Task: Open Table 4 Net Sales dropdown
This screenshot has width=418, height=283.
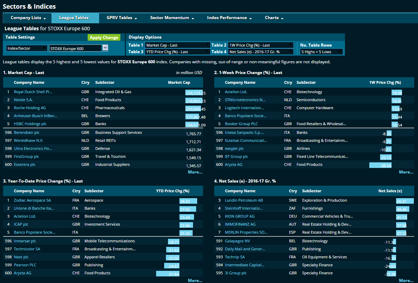Action: pos(261,52)
